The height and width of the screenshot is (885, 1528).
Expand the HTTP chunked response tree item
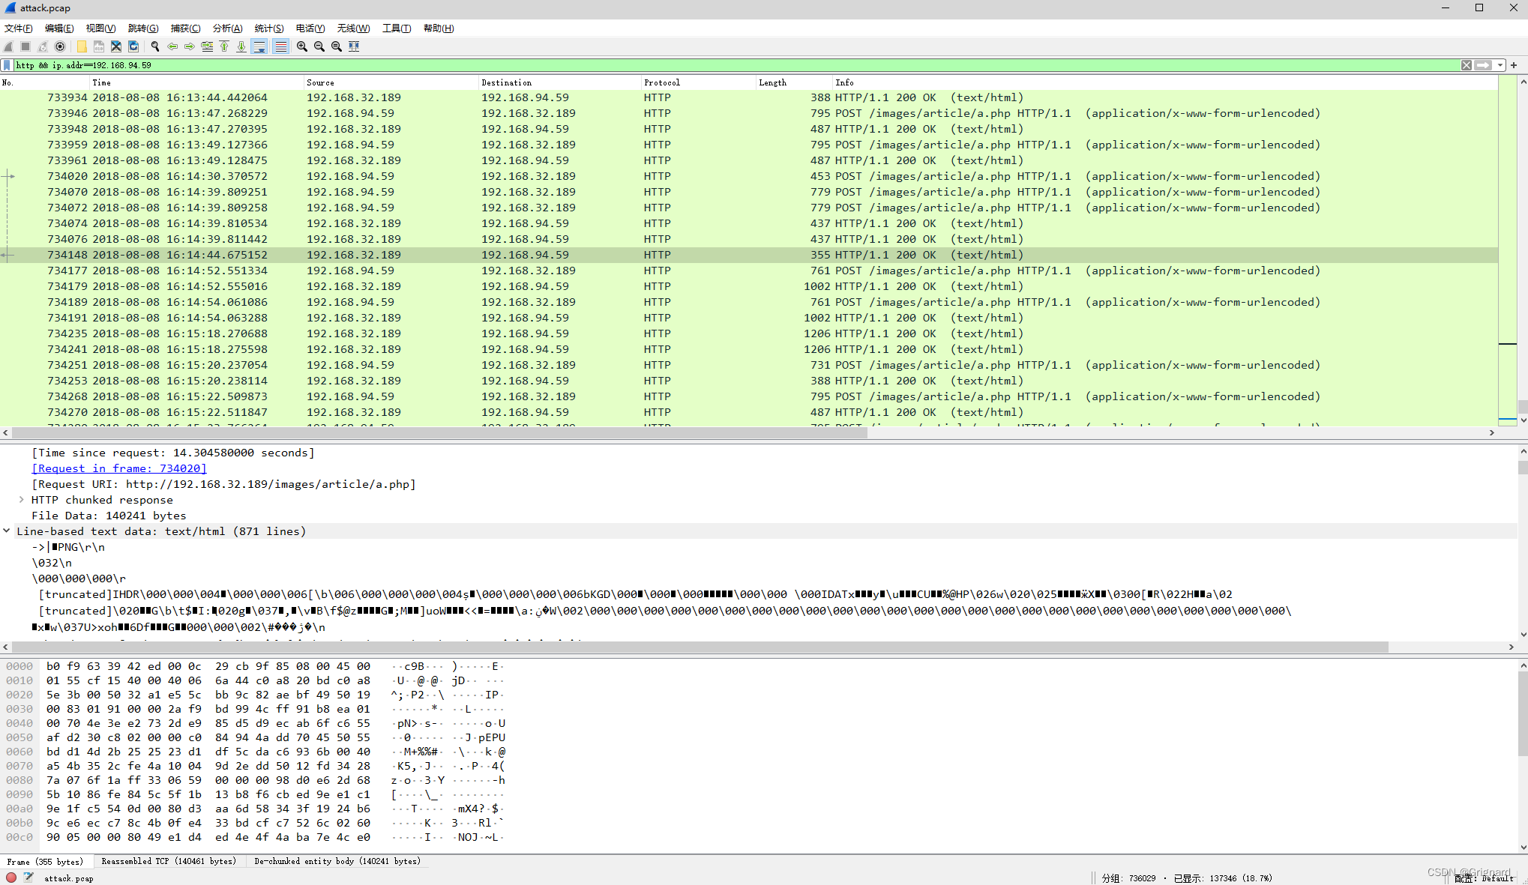(x=21, y=500)
